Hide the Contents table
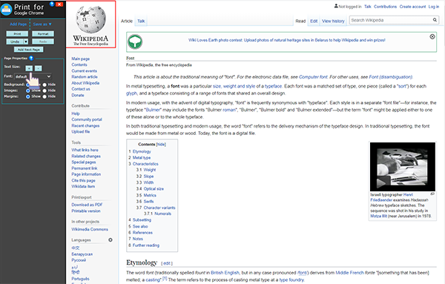445x284 pixels. pos(161,144)
